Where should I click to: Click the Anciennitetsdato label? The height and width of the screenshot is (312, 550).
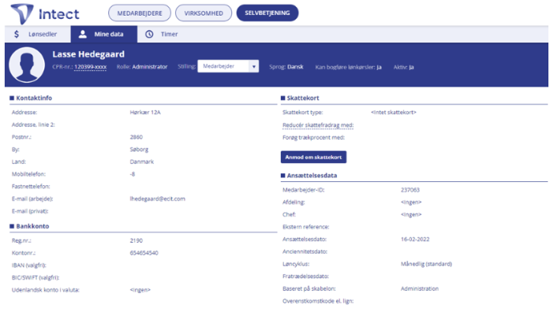305,251
